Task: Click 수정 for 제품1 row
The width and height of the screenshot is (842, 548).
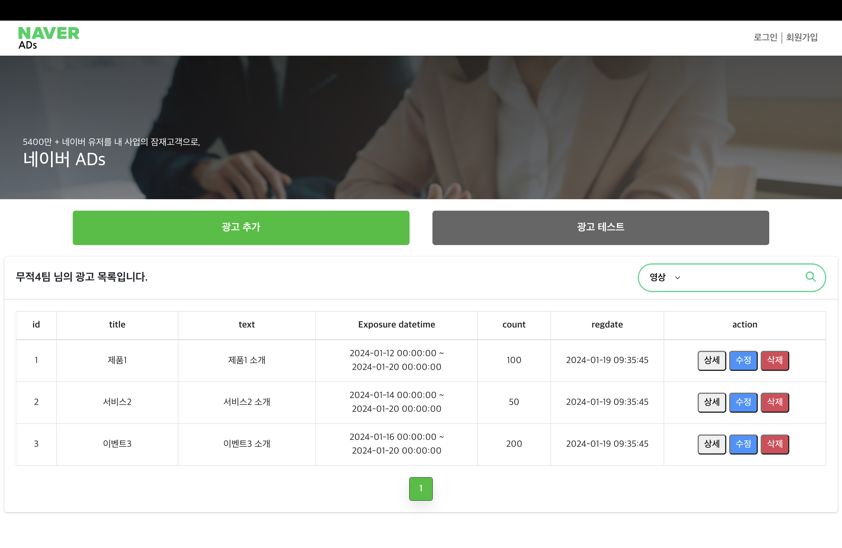Action: point(743,360)
